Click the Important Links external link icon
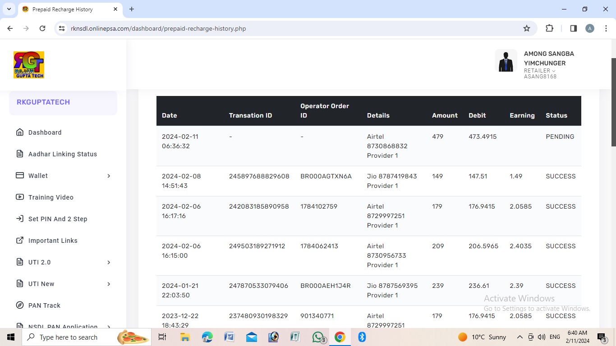The height and width of the screenshot is (346, 616). coord(20,241)
